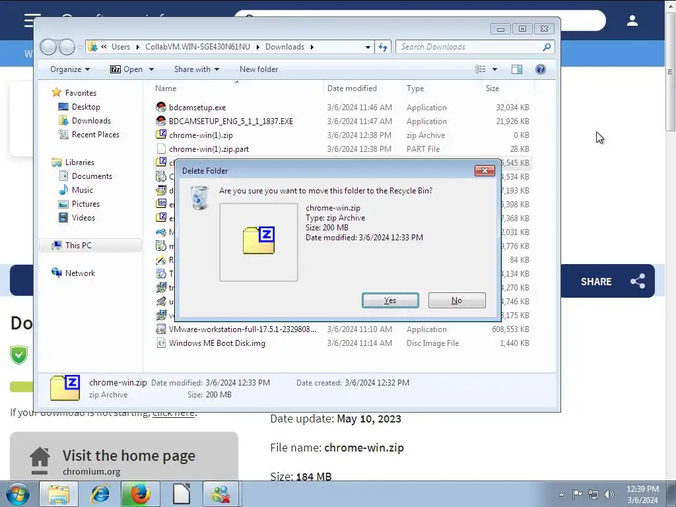The image size is (676, 507).
Task: Select bdcamsetup.exe file
Action: click(x=197, y=108)
